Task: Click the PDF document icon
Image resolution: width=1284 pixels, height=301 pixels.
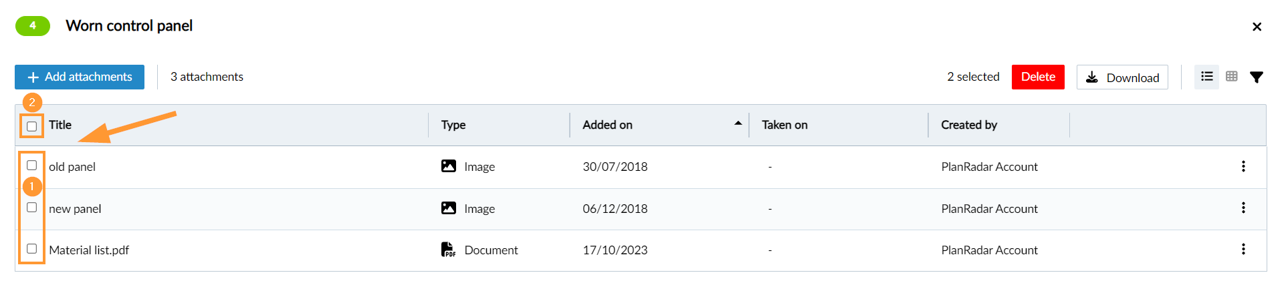Action: click(448, 250)
